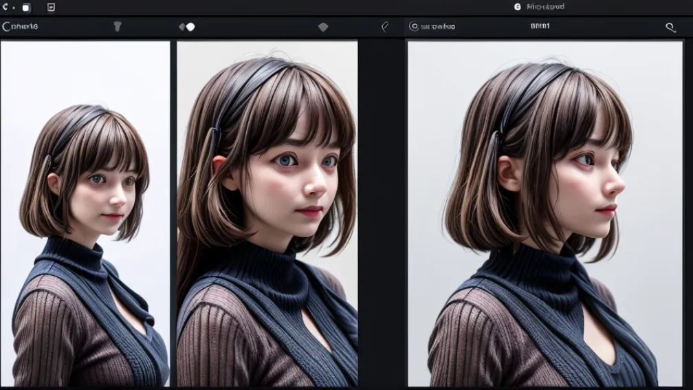This screenshot has height=390, width=693.
Task: Click the circle icon beside the Connerte label
Action: tap(6, 27)
